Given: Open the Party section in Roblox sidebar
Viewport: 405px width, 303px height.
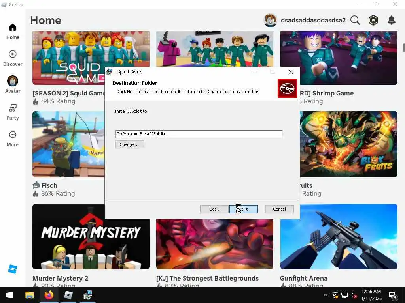Looking at the screenshot, I should click(x=13, y=112).
